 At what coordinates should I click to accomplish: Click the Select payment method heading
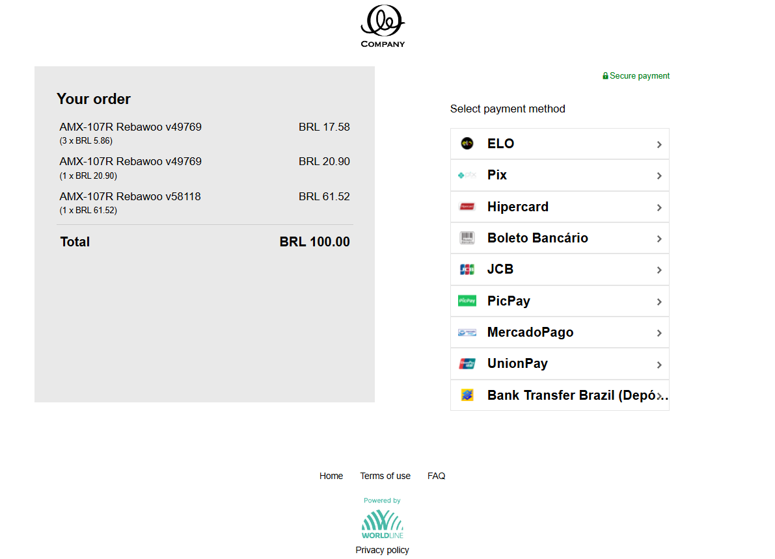[508, 109]
